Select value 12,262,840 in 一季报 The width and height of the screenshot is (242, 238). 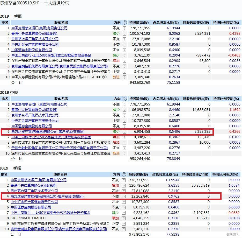pyautogui.click(x=140, y=197)
